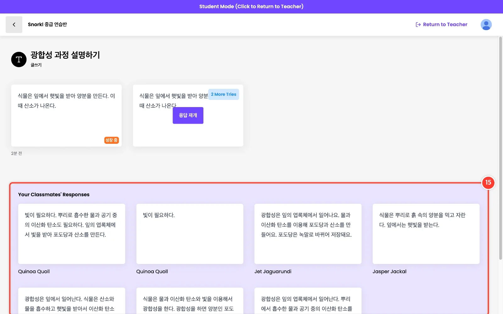The image size is (503, 314).
Task: Open first submitted response card with 성장 중
Action: click(x=66, y=116)
